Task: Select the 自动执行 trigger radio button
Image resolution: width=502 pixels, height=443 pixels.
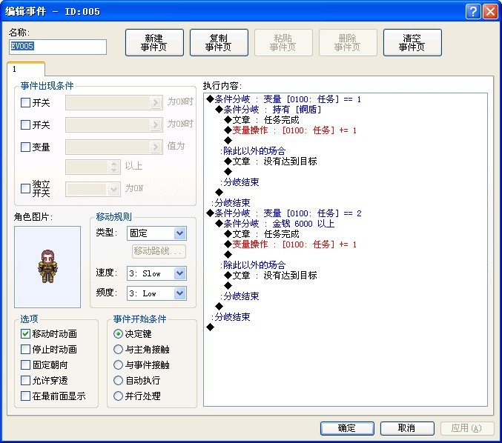Action: [x=118, y=380]
